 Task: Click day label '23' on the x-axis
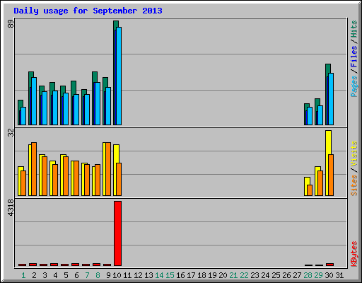click(255, 275)
